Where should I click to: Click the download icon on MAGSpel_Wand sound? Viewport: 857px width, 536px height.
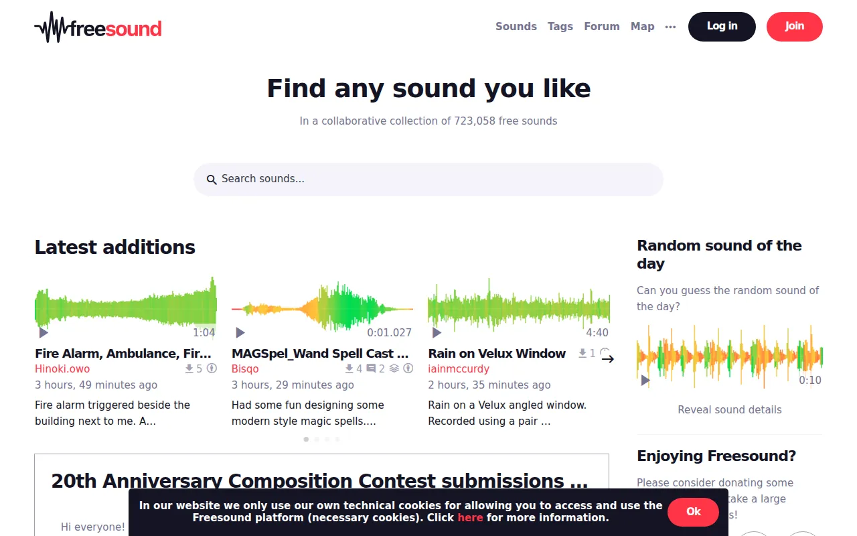click(x=349, y=368)
